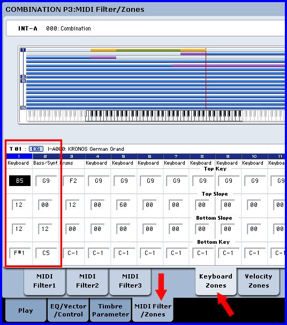This screenshot has height=325, width=287.
Task: Switch to the Velocity Zones tab
Action: (x=259, y=281)
